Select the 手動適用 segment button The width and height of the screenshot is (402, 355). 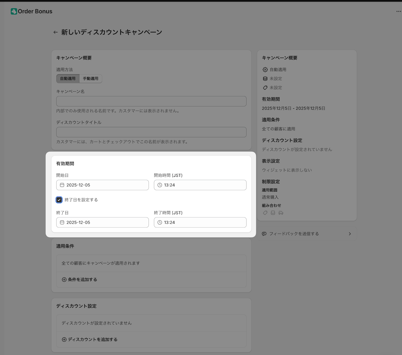point(91,79)
